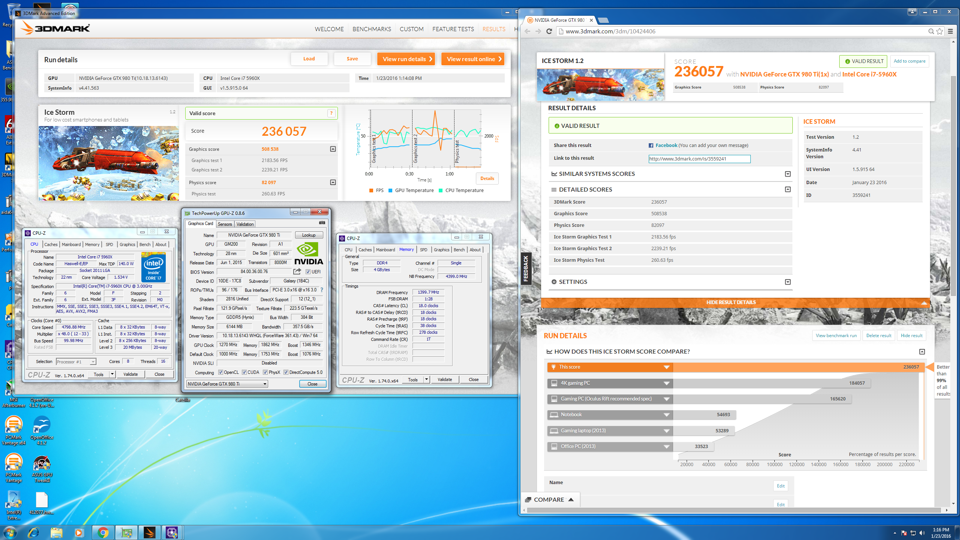Click the search magnifier in address bar
960x540 pixels.
click(x=931, y=31)
